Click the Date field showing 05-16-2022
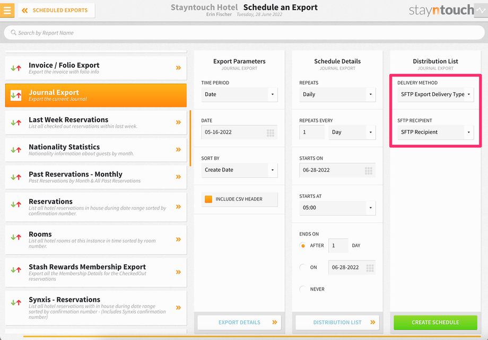This screenshot has height=340, width=488. 239,132
